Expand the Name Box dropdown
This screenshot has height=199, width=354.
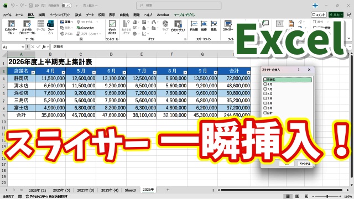pyautogui.click(x=23, y=47)
